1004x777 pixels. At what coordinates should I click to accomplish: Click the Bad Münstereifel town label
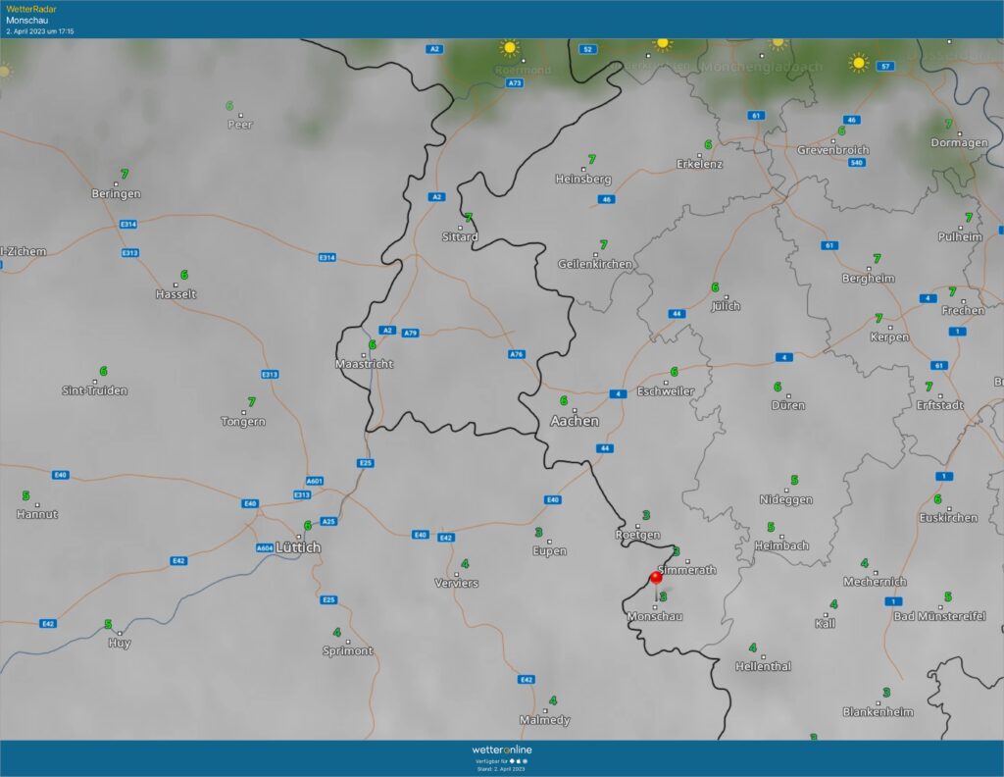point(940,616)
